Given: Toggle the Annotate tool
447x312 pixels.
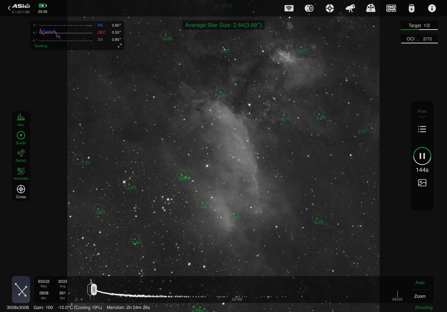Looking at the screenshot, I should [21, 173].
